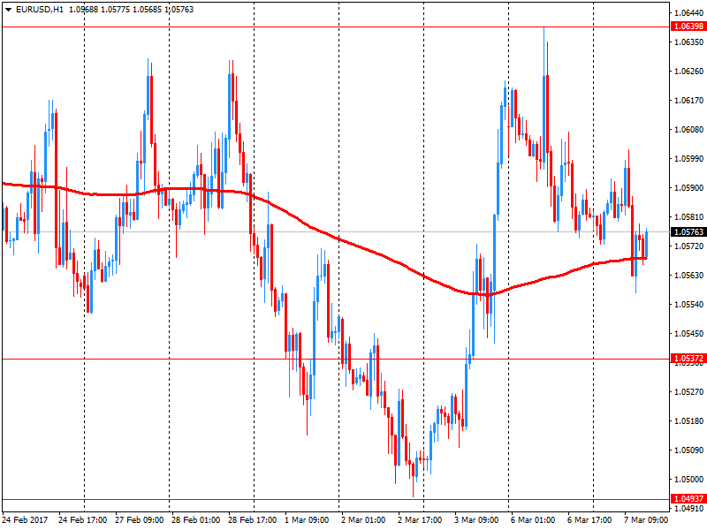Select the 7 Mar 09:00 time label
Image resolution: width=707 pixels, height=530 pixels.
646,519
